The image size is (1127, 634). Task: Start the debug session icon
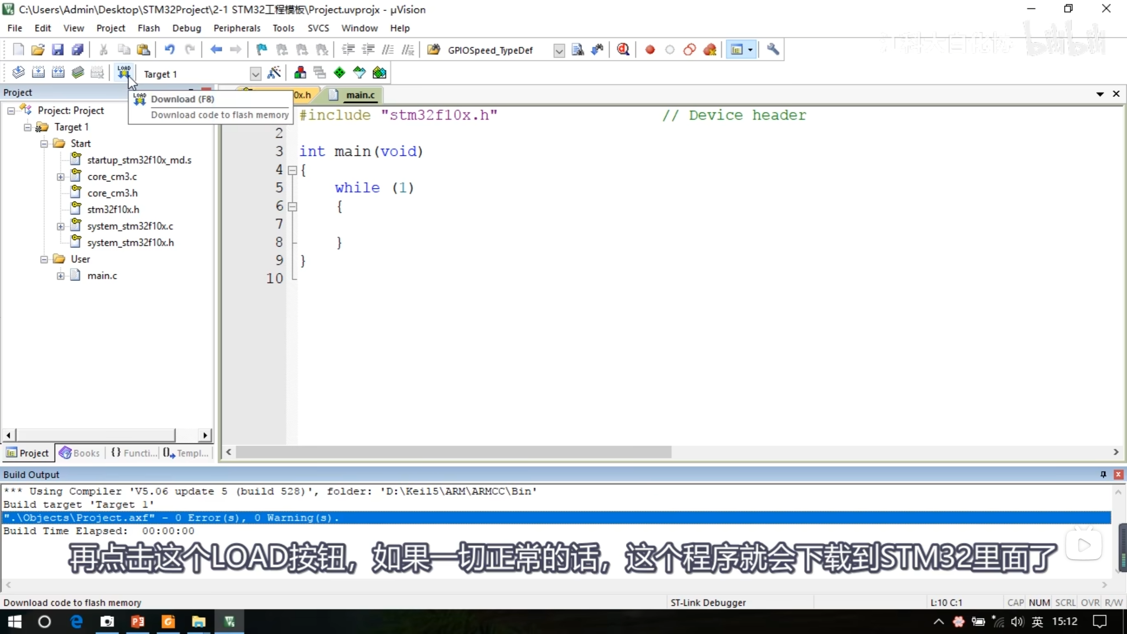(x=623, y=49)
